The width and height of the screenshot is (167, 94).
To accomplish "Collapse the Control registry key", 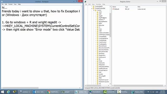I will tap(94, 10).
